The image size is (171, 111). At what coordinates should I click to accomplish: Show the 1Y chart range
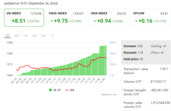coord(52,36)
